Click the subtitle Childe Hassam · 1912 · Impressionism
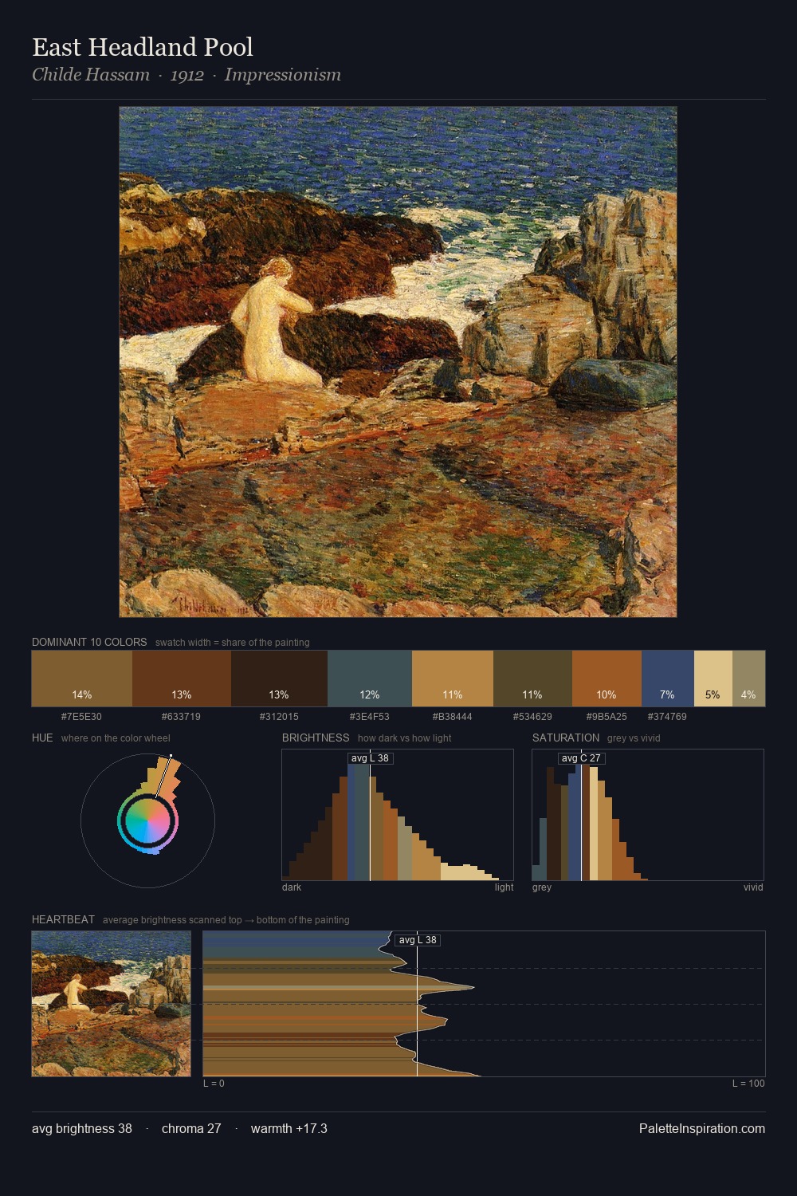The width and height of the screenshot is (797, 1196). [x=186, y=75]
